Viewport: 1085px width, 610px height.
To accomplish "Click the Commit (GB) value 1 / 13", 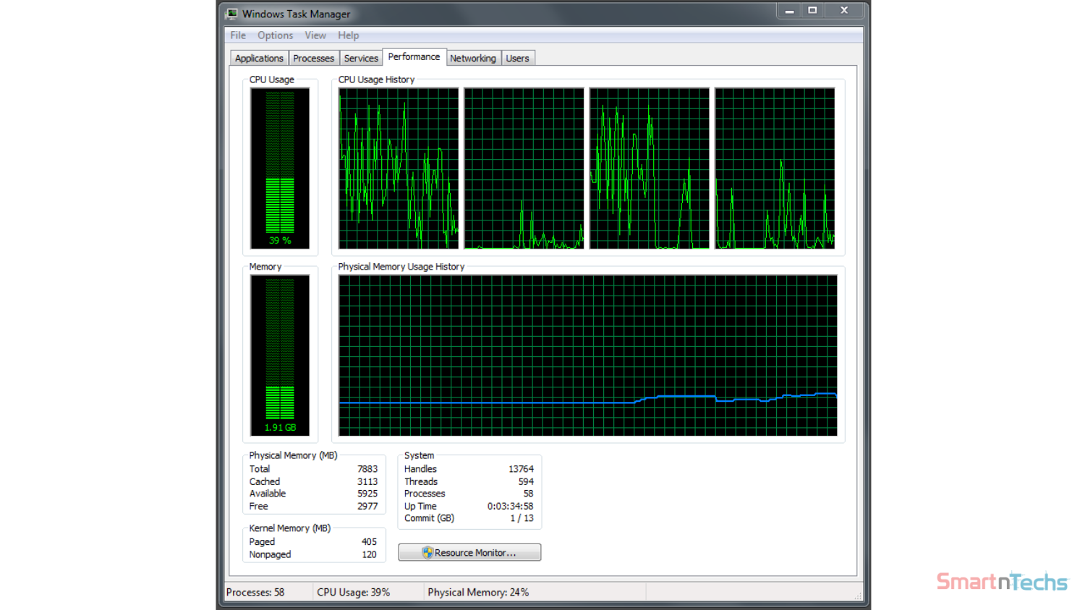I will tap(522, 518).
